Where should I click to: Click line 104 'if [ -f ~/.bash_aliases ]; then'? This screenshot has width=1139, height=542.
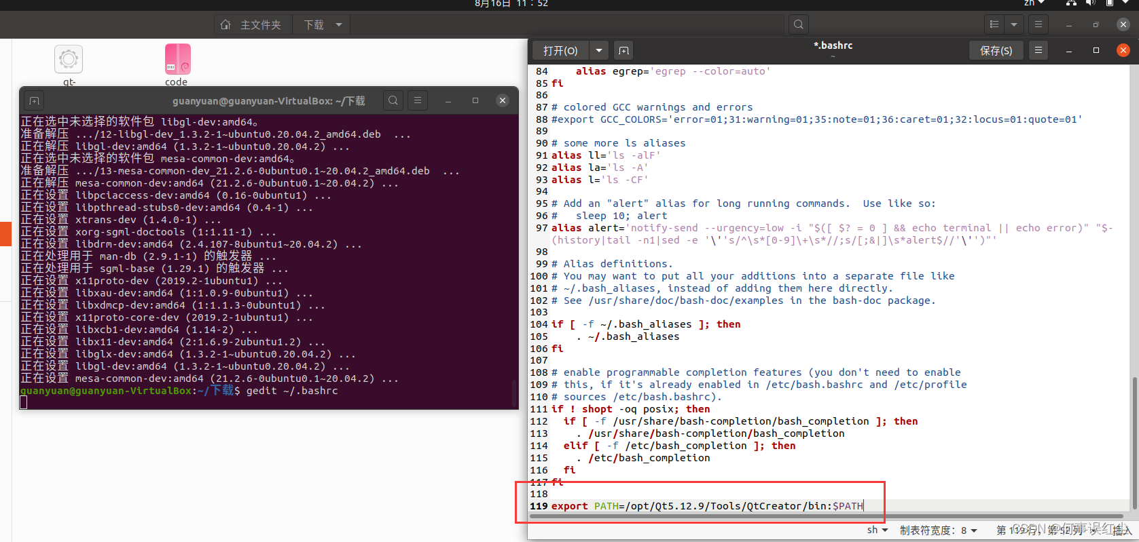(x=646, y=324)
